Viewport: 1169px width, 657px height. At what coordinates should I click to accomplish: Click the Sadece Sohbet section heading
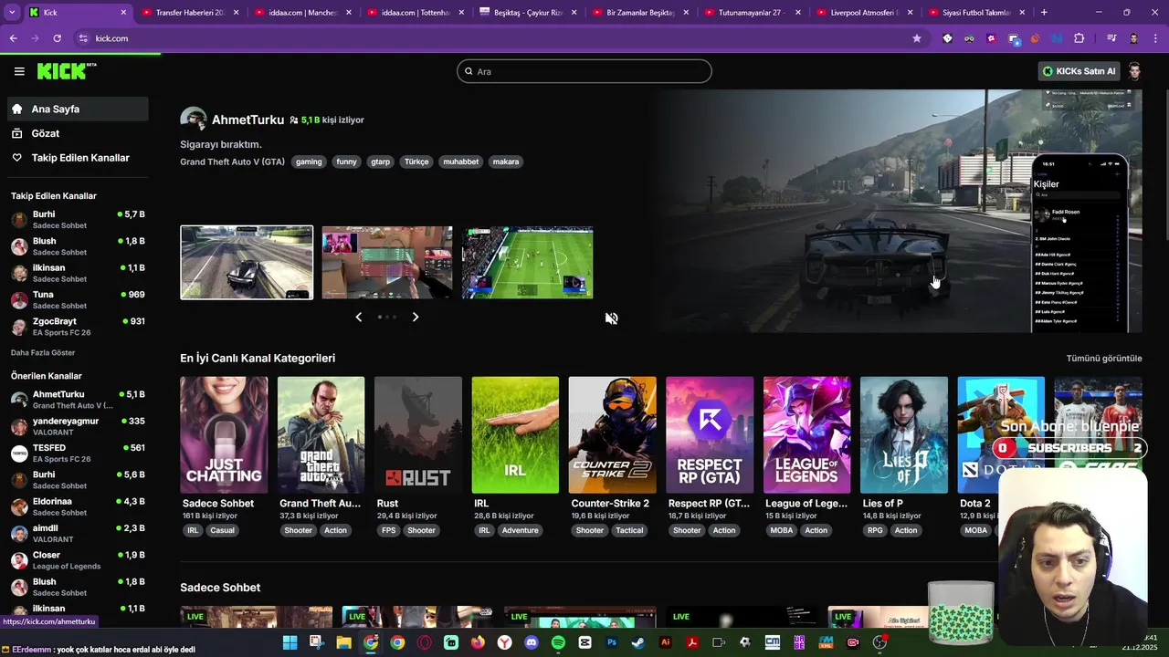pos(220,588)
